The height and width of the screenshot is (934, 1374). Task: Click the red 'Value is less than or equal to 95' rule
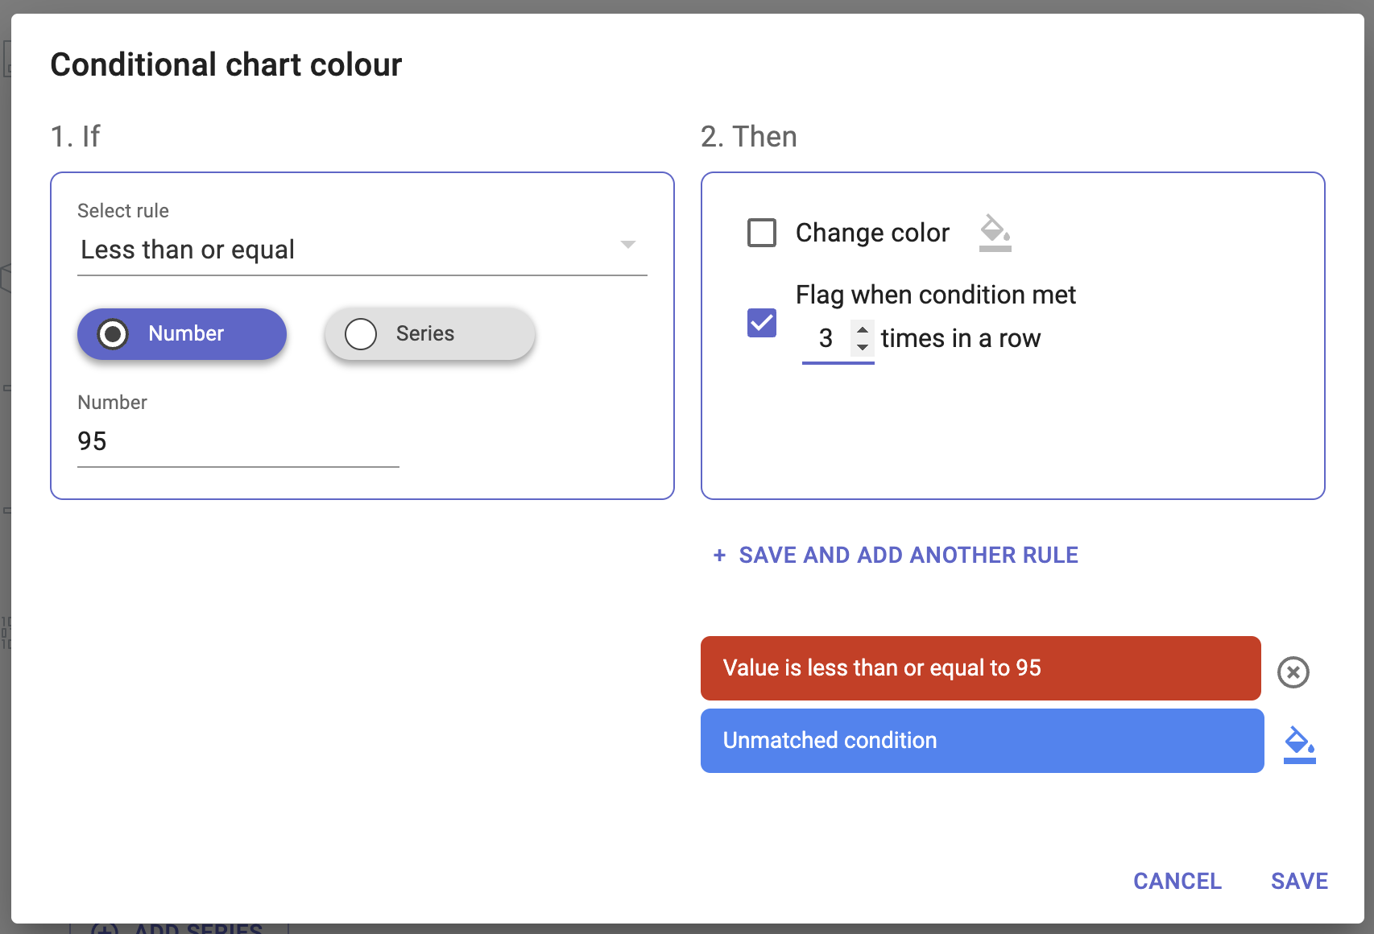click(980, 668)
